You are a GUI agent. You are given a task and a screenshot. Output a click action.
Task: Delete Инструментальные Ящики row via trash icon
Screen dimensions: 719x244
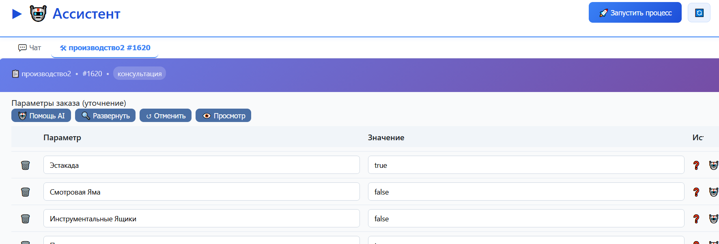(x=25, y=218)
